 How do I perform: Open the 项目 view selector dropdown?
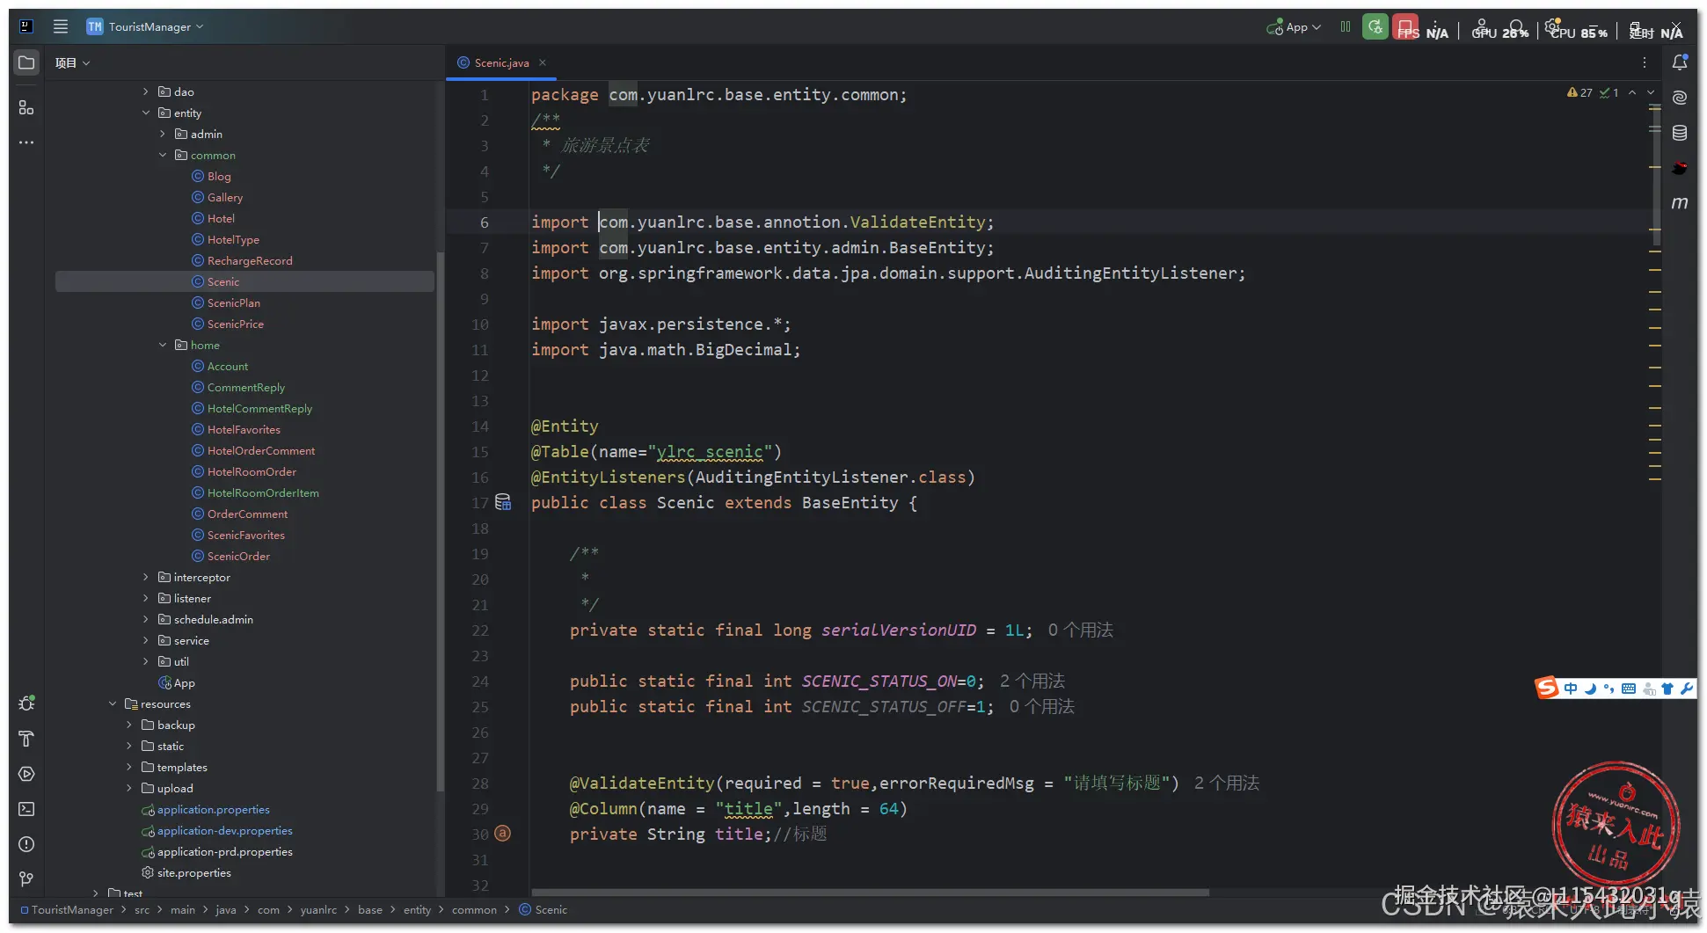(72, 62)
